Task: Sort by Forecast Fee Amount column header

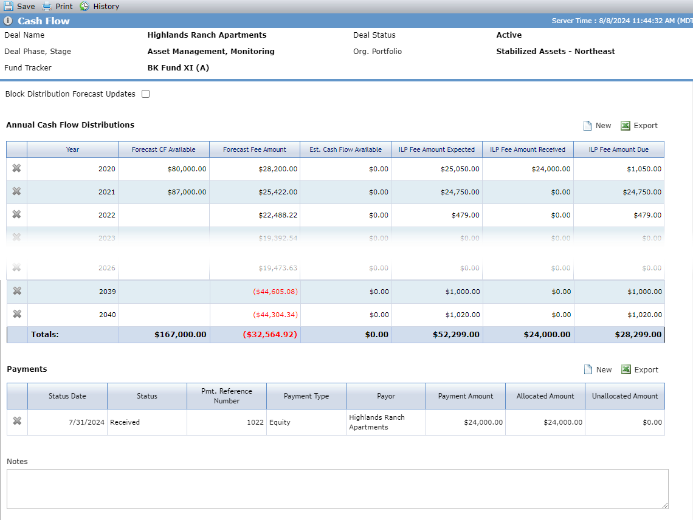Action: 255,150
